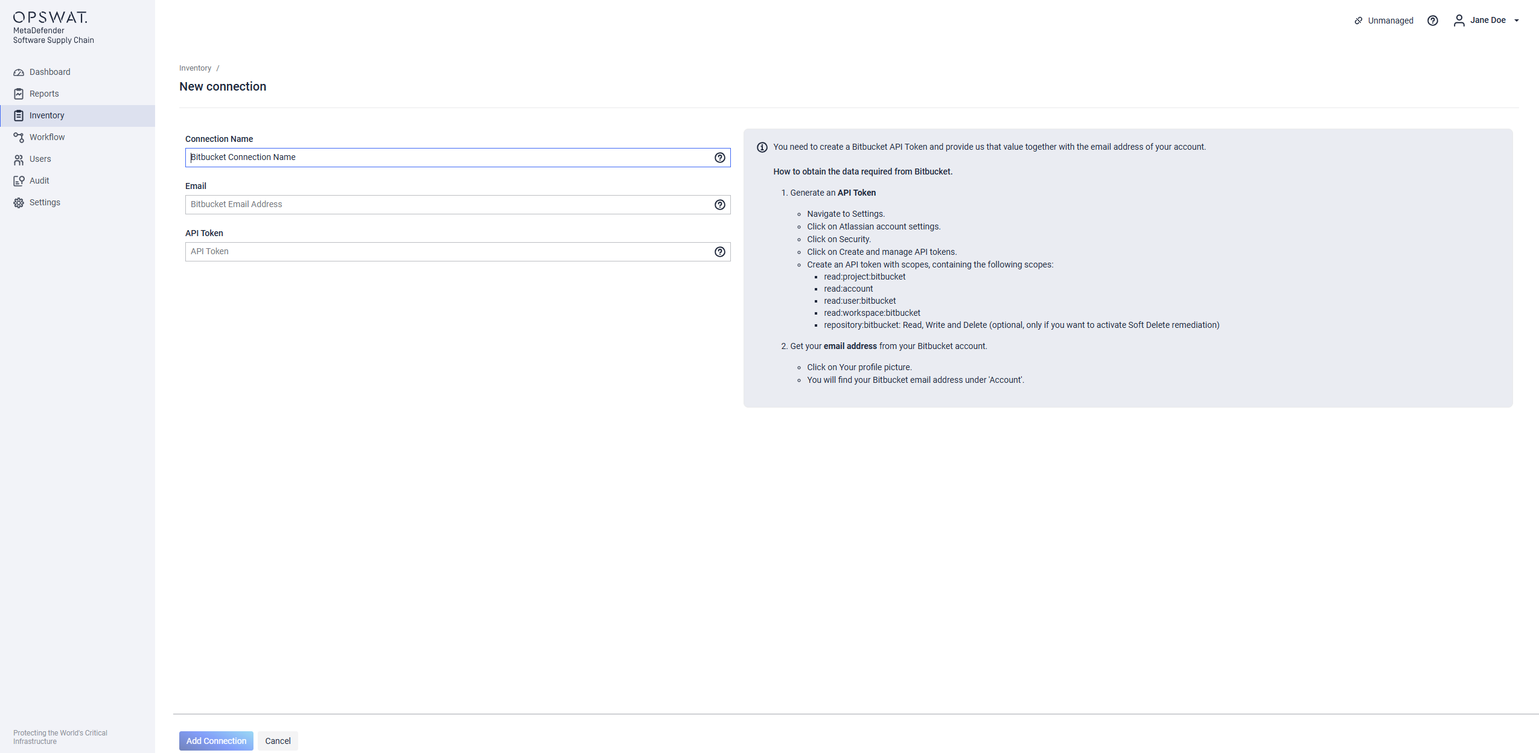Screen dimensions: 1539x753
Task: Click the Reports icon in sidebar
Action: [19, 94]
